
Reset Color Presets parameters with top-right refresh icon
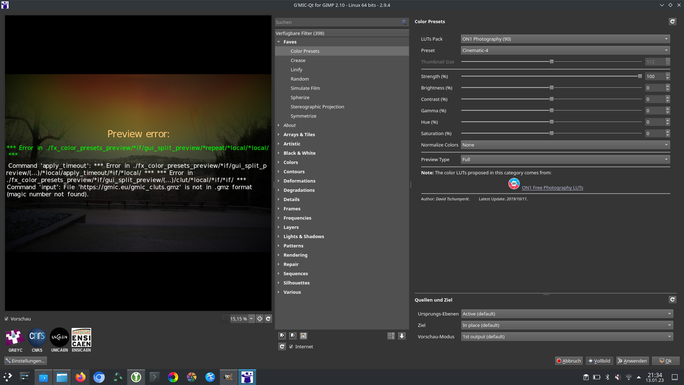[672, 21]
